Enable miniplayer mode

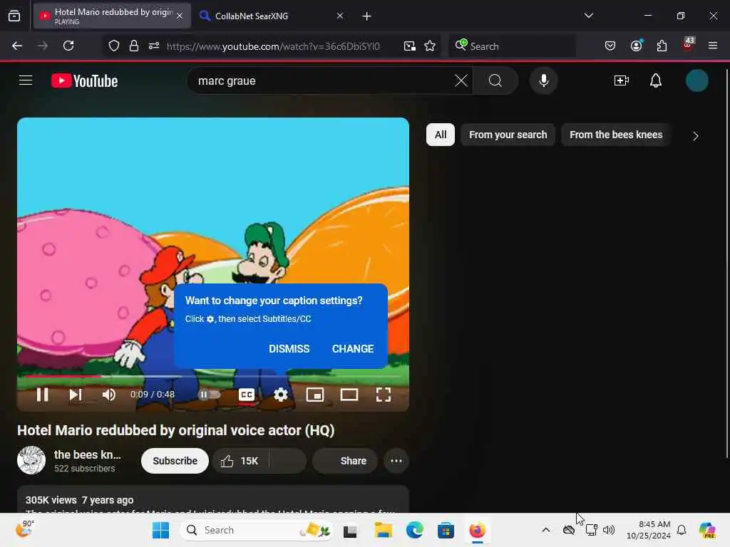(x=314, y=395)
